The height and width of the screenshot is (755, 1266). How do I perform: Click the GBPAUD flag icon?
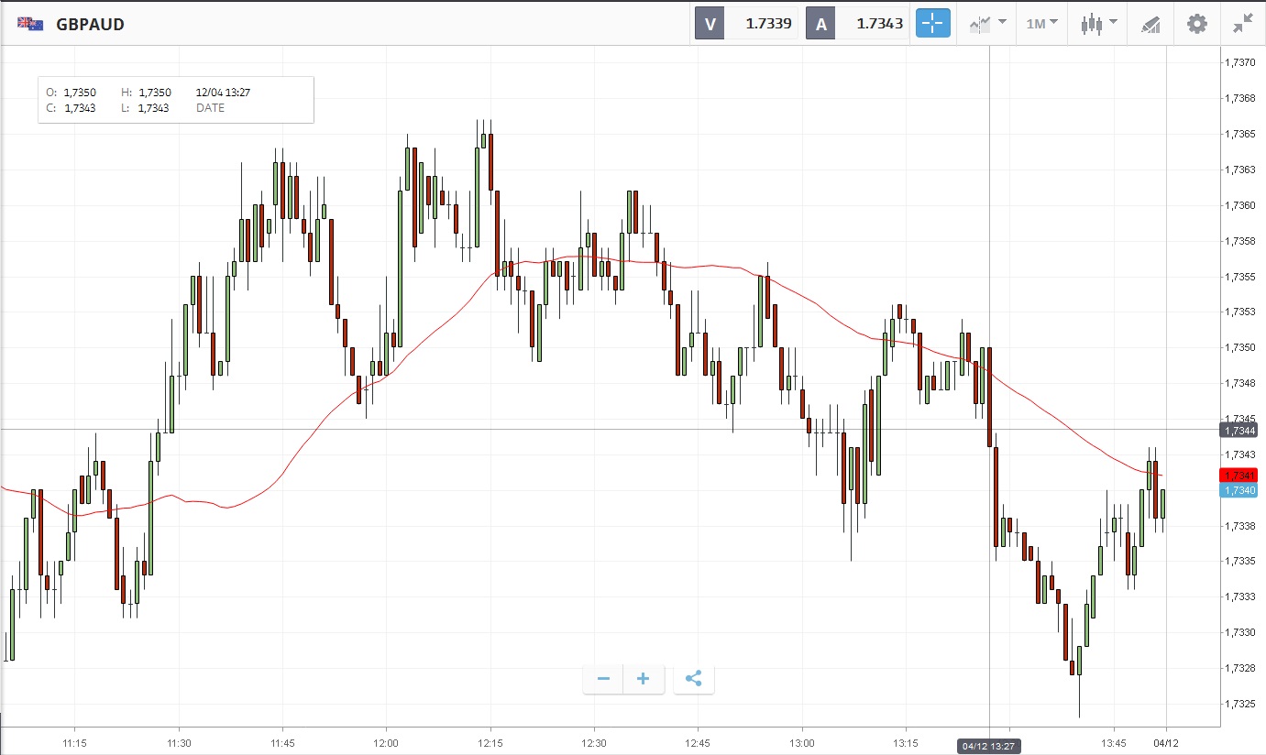tap(30, 24)
